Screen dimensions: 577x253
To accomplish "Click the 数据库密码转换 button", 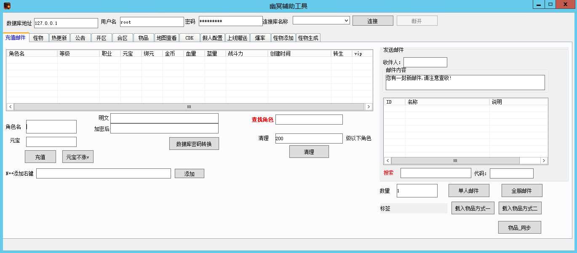I will click(x=194, y=144).
